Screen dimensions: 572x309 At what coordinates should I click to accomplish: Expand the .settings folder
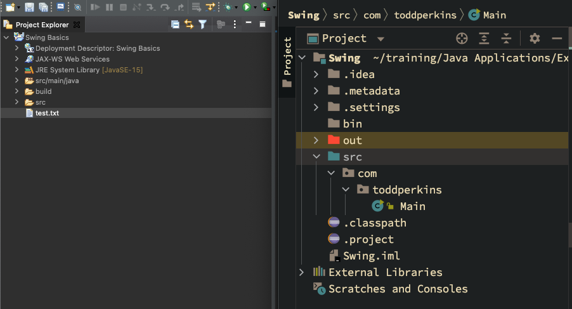click(316, 107)
